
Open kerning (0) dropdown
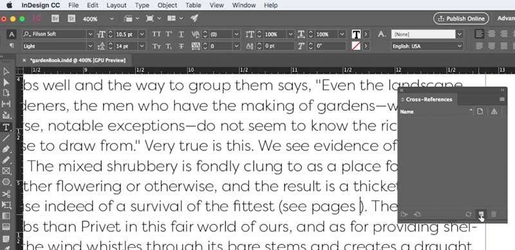pyautogui.click(x=237, y=34)
